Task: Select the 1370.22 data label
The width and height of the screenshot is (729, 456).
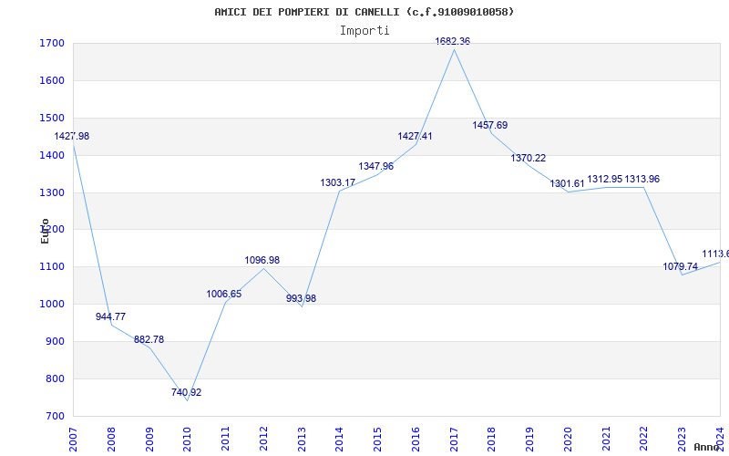Action: [529, 158]
